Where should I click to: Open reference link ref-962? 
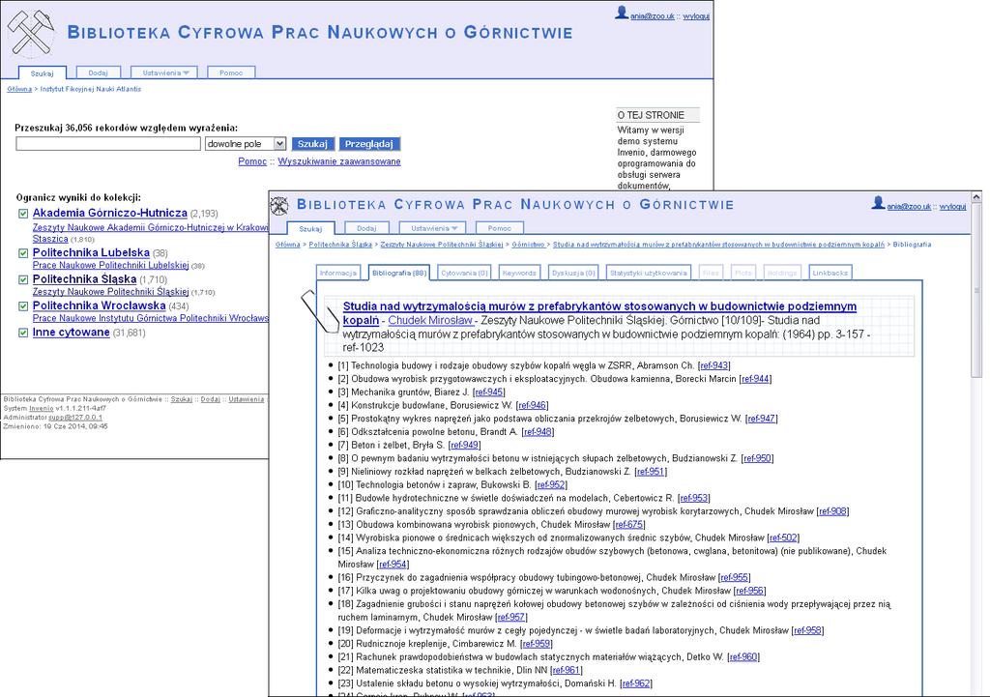[636, 683]
